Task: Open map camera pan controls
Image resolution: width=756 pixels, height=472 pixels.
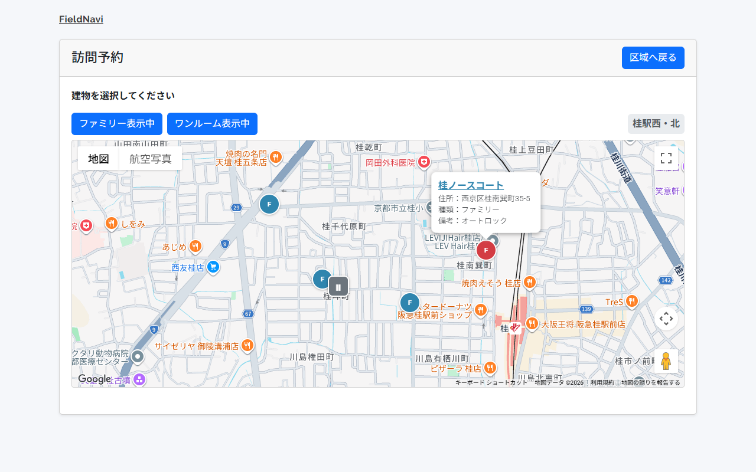Action: [666, 319]
